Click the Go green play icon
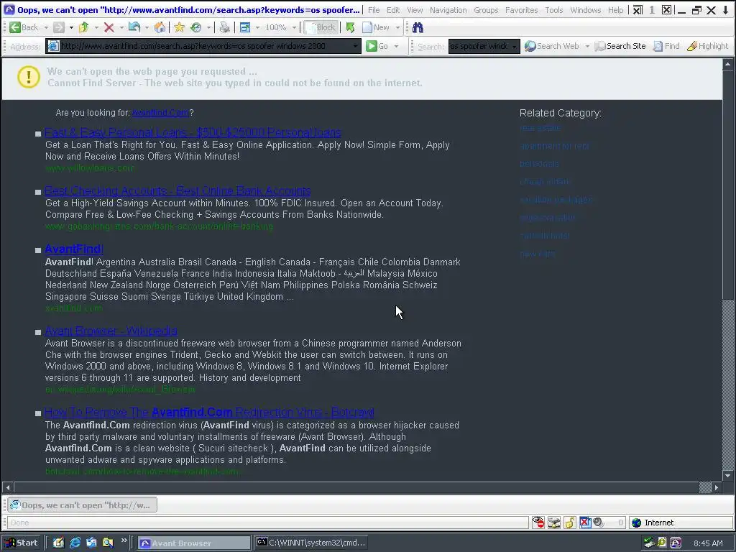Image resolution: width=736 pixels, height=552 pixels. 372,46
